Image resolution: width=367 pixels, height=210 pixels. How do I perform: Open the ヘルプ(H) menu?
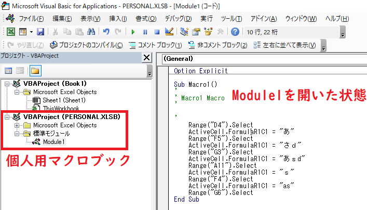(337, 19)
